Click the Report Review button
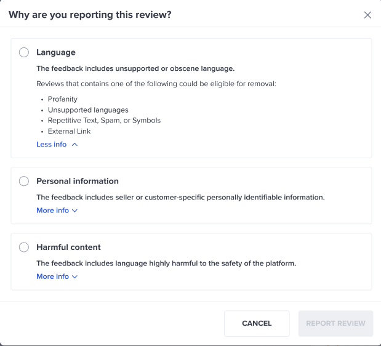 (x=335, y=323)
